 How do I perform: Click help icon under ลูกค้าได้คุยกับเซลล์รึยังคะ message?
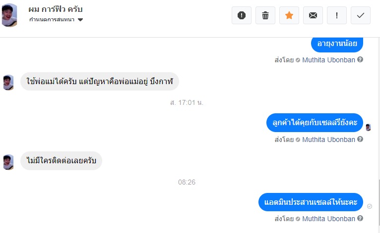pos(360,140)
